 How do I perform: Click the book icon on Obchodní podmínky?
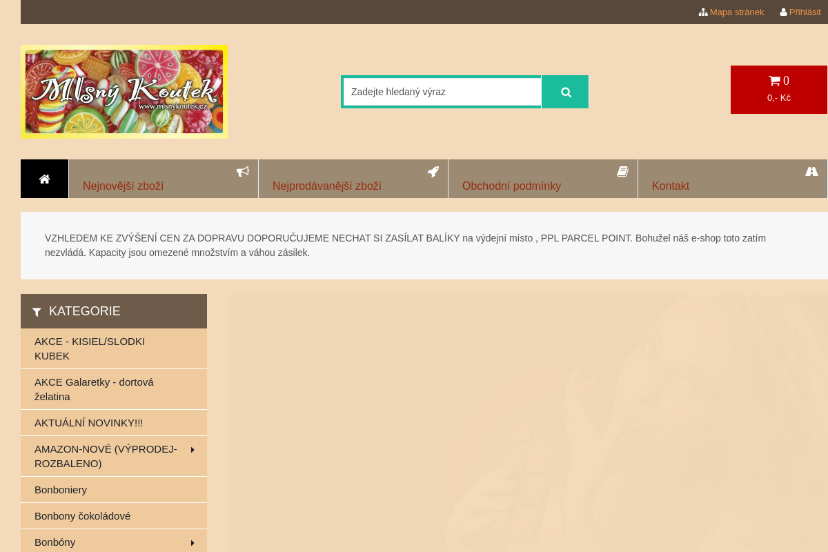622,171
